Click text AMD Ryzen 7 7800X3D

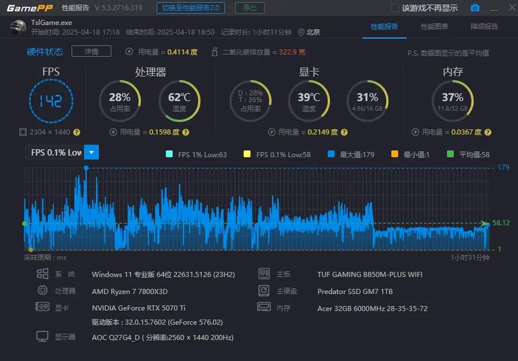click(130, 292)
